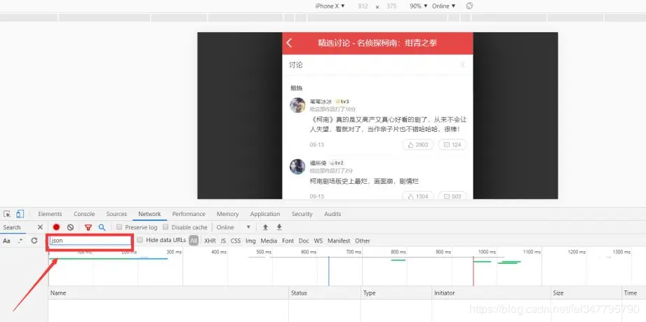Switch to the Memory tab
Screen dimensions: 646x322
click(228, 214)
